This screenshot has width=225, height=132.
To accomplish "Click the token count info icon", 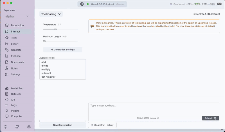I will click(x=158, y=118).
